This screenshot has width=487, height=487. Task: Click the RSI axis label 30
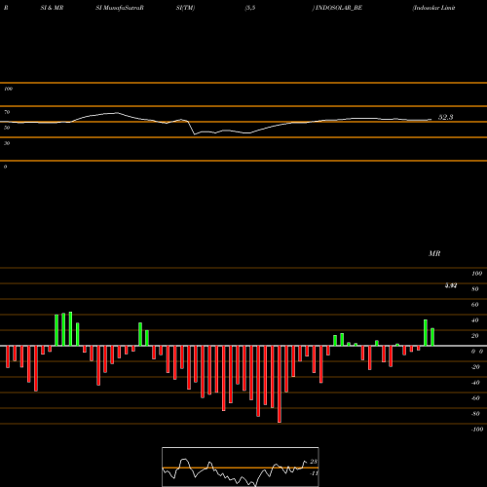[x=7, y=143]
